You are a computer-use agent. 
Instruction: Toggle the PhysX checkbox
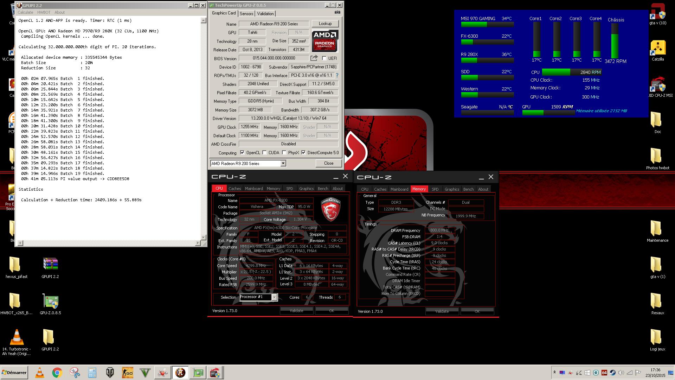pos(284,153)
